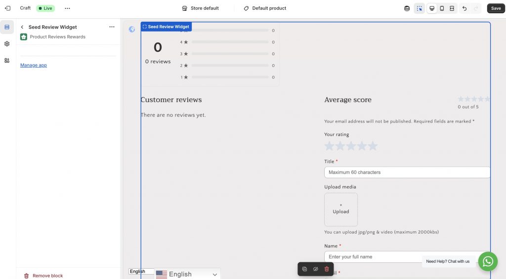Switch to fullscreen preview
Image resolution: width=506 pixels, height=279 pixels.
(452, 8)
